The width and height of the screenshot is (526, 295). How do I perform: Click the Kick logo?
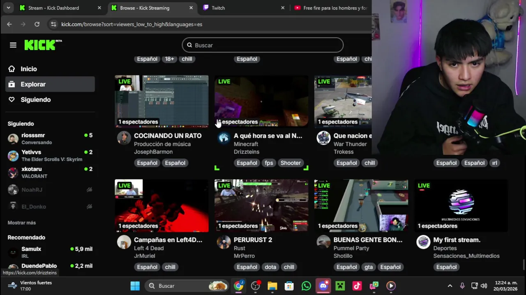pos(43,45)
